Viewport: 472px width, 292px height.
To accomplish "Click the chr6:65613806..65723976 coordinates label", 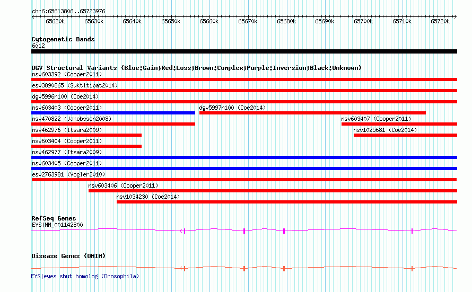I will [x=68, y=11].
